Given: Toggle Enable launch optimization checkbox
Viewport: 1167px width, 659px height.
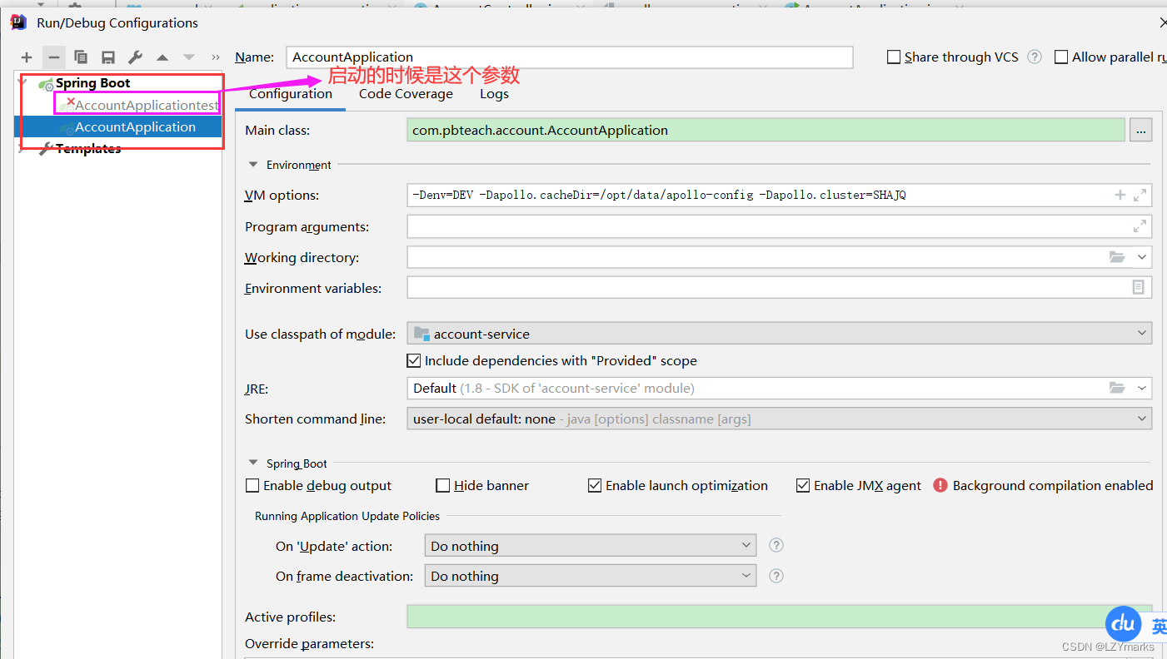Looking at the screenshot, I should click(x=595, y=486).
